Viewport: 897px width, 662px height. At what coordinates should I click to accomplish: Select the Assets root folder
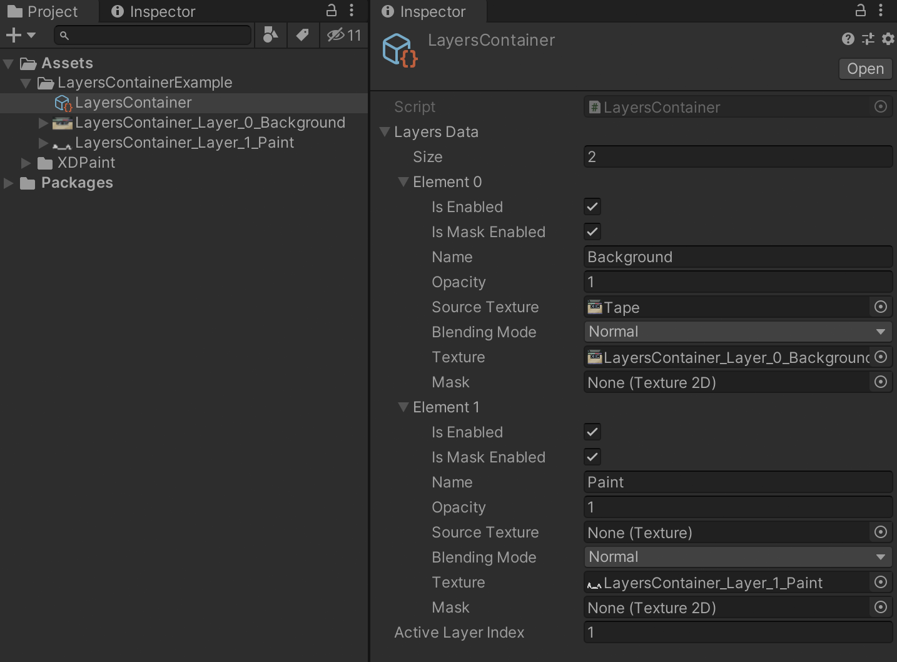click(184, 63)
